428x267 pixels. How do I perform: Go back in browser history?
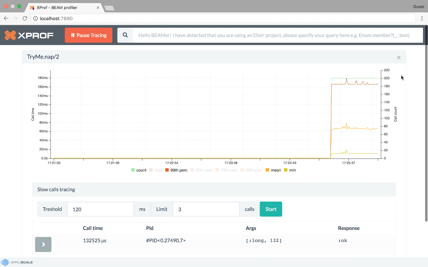pyautogui.click(x=6, y=18)
